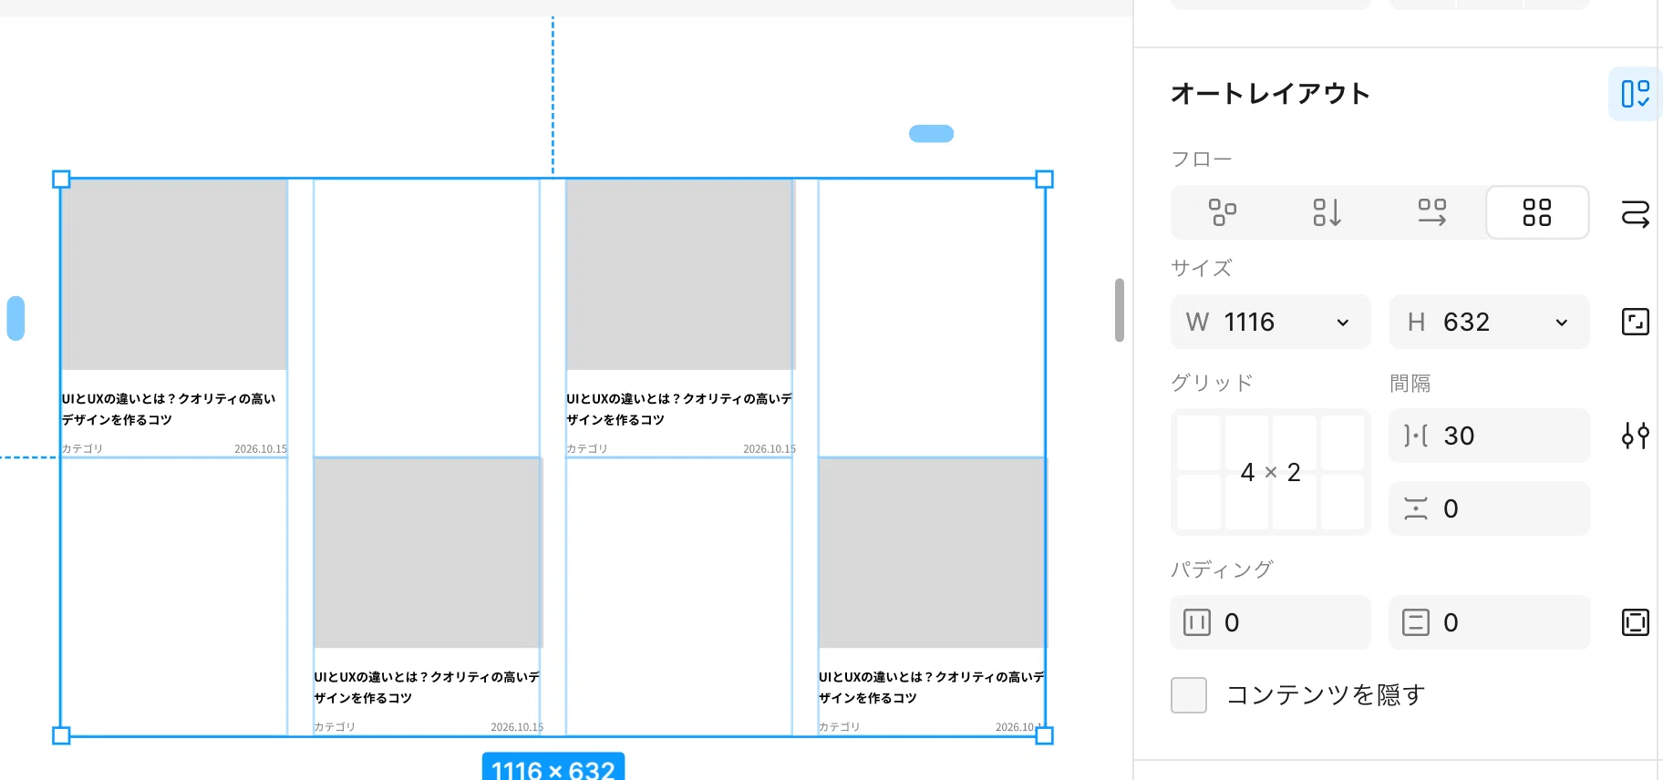Click the individual padding icon
Viewport: 1663px width, 780px height.
(x=1636, y=622)
